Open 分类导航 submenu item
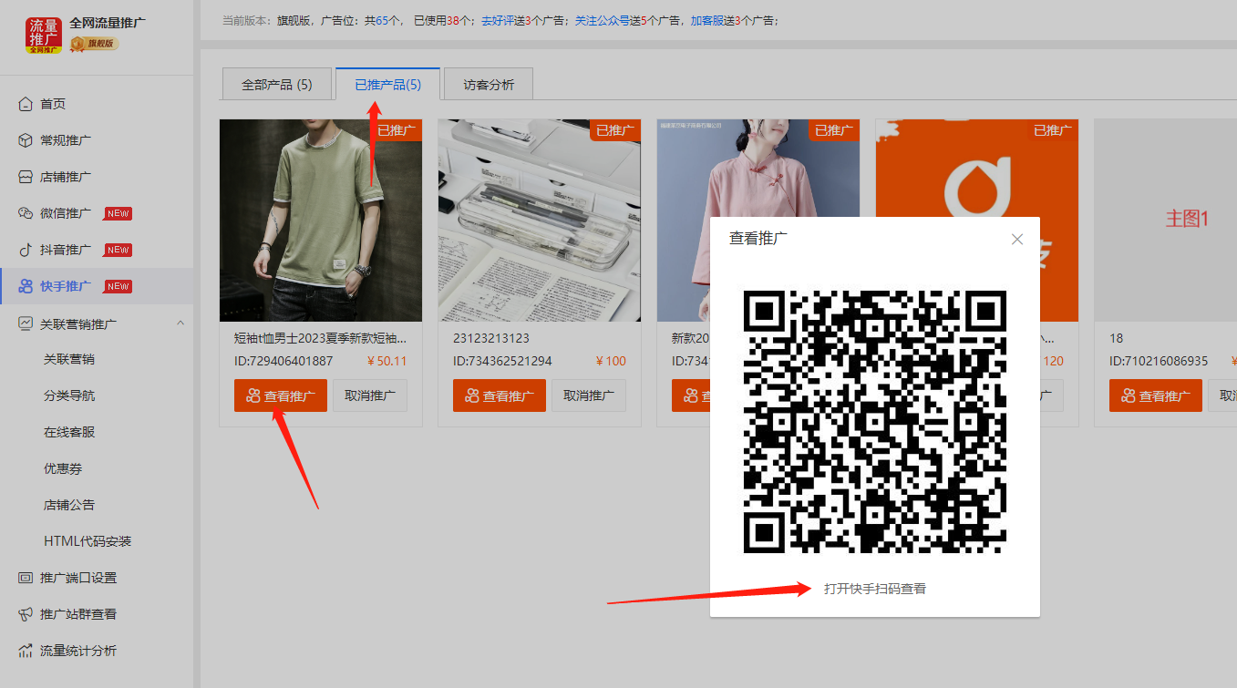Image resolution: width=1237 pixels, height=688 pixels. pyautogui.click(x=69, y=395)
